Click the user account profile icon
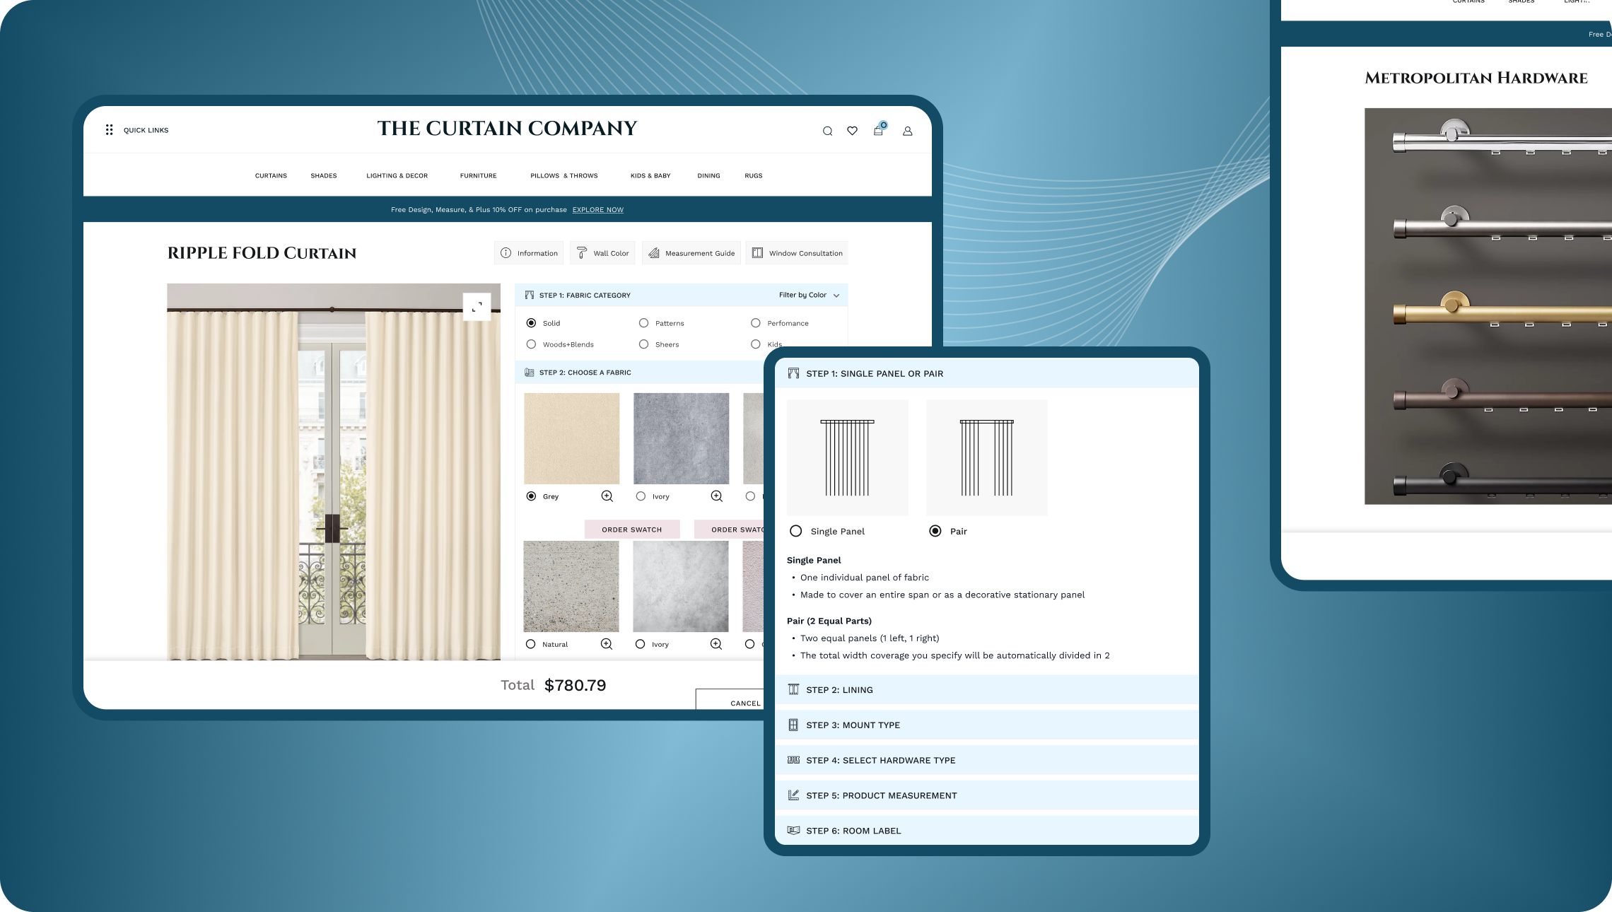The height and width of the screenshot is (912, 1612). pos(907,131)
